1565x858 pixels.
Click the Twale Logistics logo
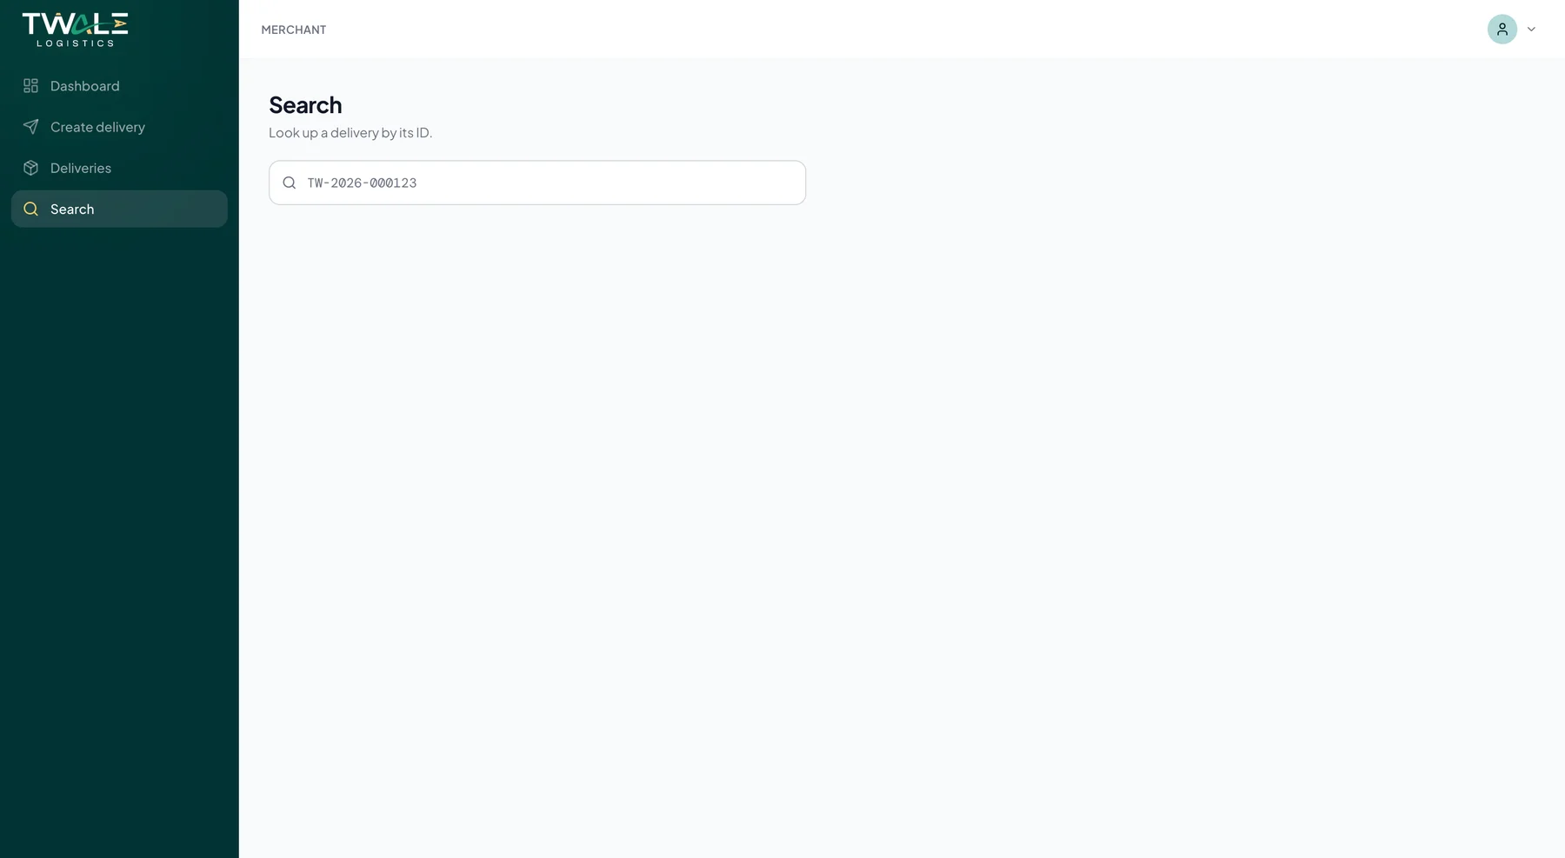tap(75, 30)
